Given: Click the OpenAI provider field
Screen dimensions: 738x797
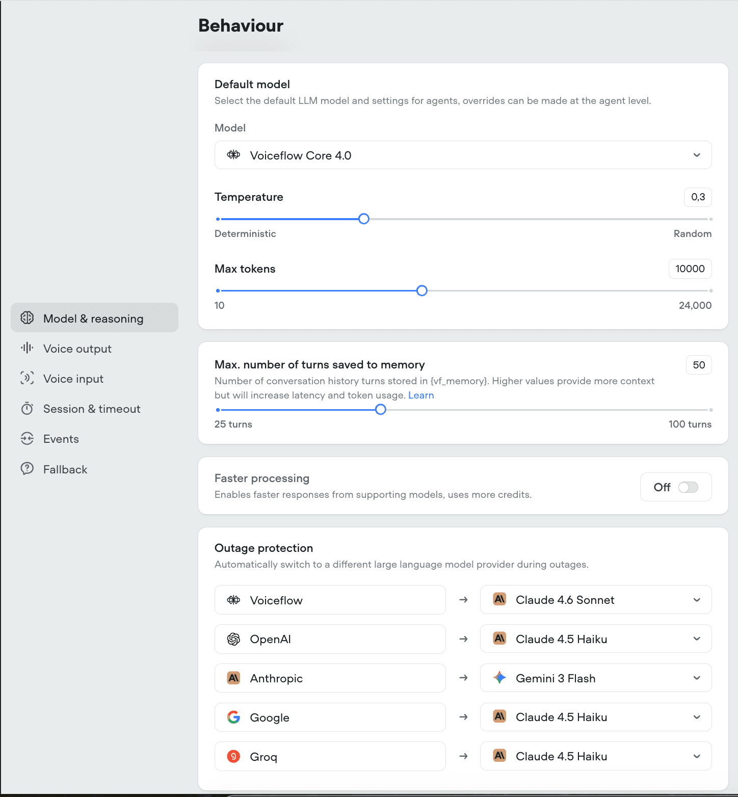Looking at the screenshot, I should 330,639.
